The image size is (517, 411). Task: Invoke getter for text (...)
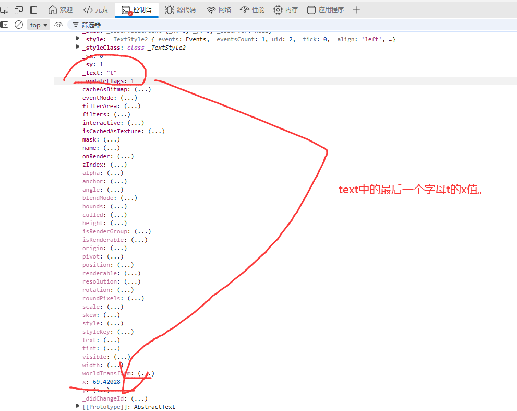point(112,340)
